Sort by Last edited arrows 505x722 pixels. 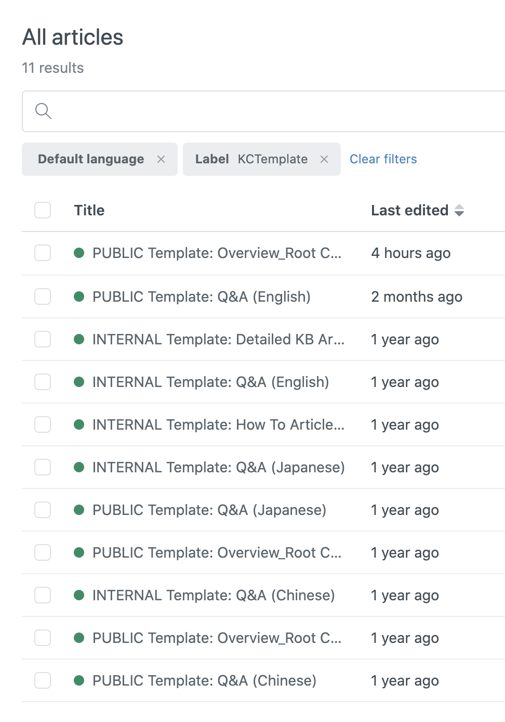[x=459, y=210]
